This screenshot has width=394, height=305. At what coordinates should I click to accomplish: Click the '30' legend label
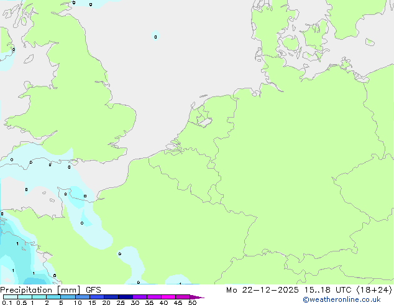click(x=135, y=303)
